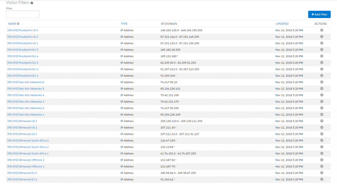Sort the table by NAME column
This screenshot has height=184, width=337.
tap(12, 24)
